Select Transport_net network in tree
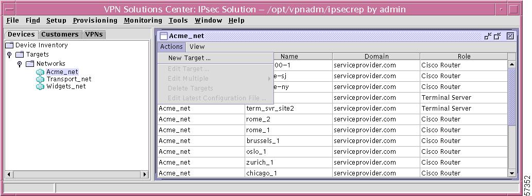Image resolution: width=532 pixels, height=196 pixels. tap(69, 79)
